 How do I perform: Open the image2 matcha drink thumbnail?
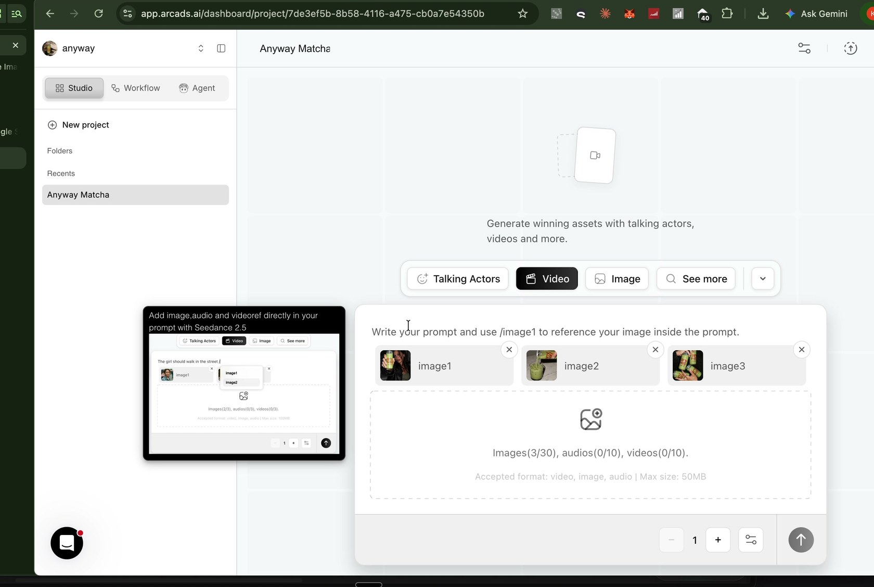click(x=542, y=365)
